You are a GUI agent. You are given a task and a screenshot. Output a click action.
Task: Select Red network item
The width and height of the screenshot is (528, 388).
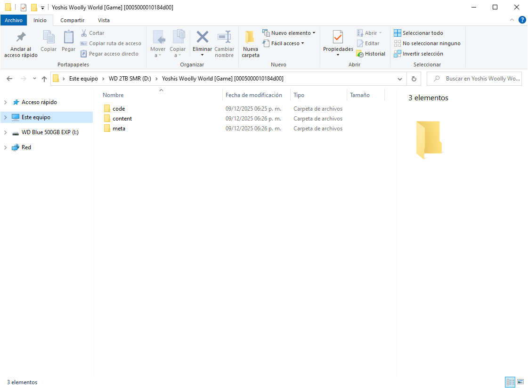coord(26,147)
